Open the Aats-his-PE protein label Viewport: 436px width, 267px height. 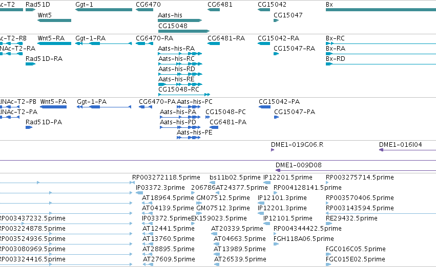click(195, 132)
